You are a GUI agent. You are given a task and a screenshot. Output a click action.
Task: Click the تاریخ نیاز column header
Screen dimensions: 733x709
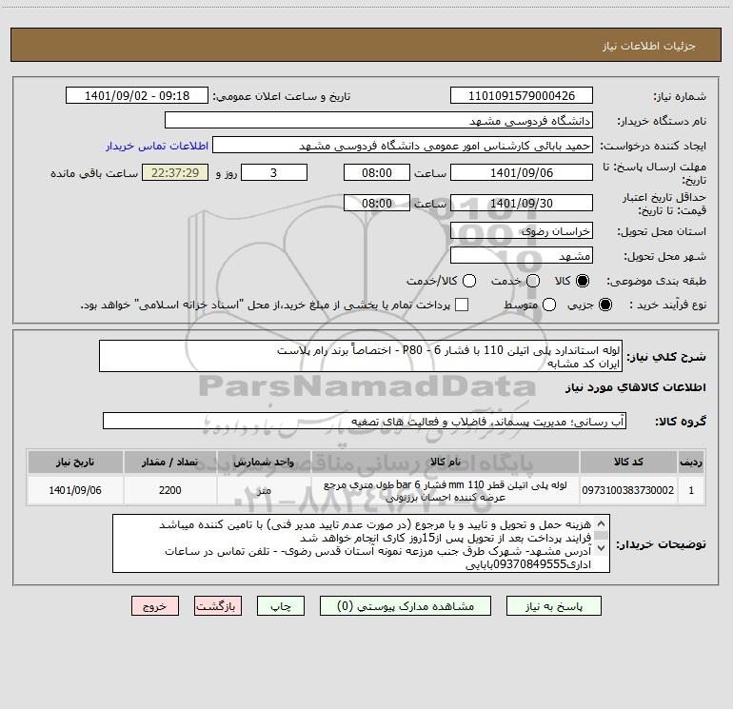(x=75, y=462)
